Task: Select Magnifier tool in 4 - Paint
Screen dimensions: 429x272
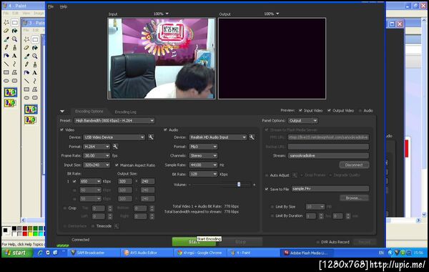Action: click(x=15, y=39)
